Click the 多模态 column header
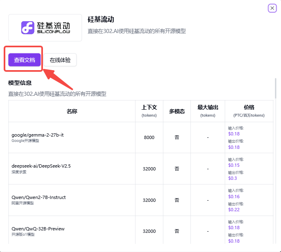Screen dimensions: 281x252 click(x=177, y=111)
